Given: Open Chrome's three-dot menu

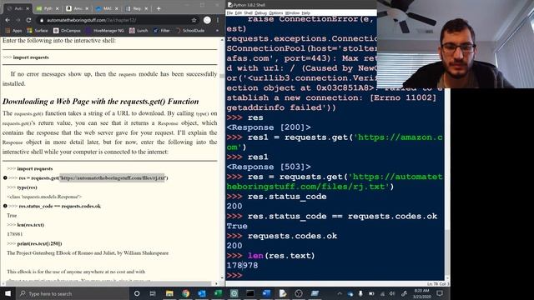Looking at the screenshot, I should (x=218, y=20).
